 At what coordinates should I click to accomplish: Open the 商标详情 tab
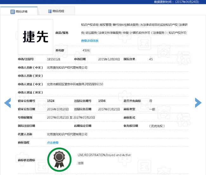click(19, 11)
